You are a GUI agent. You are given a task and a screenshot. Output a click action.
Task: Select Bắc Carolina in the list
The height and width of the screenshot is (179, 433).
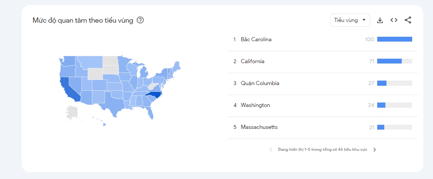256,39
